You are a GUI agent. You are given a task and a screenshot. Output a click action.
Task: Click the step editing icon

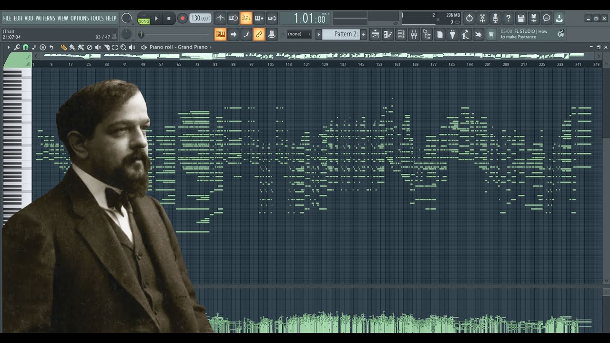tap(246, 34)
